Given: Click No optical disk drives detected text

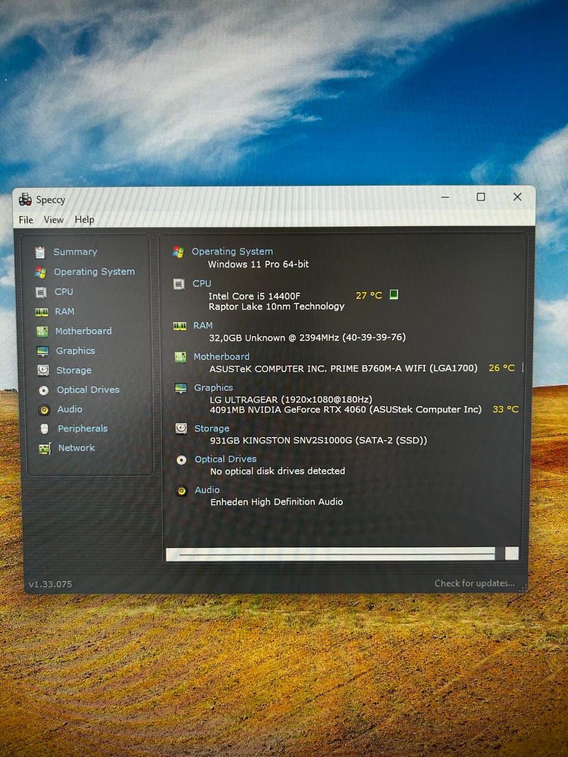Looking at the screenshot, I should coord(277,471).
